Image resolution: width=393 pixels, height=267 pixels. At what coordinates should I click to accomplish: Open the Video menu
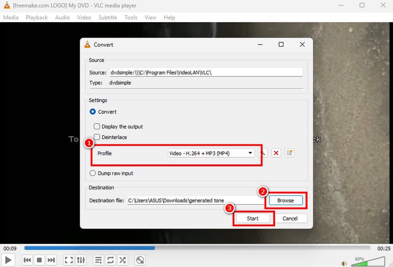tap(84, 18)
